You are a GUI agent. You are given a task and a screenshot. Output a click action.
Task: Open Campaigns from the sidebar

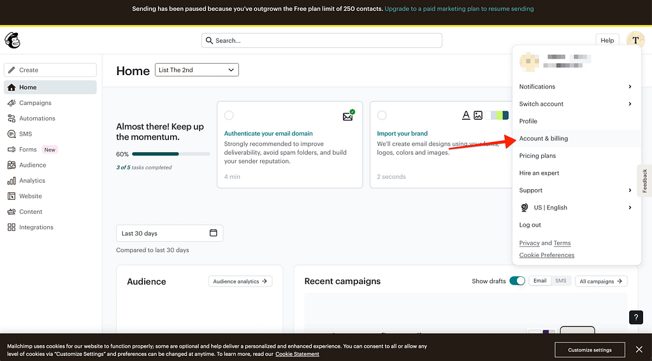[x=35, y=103]
